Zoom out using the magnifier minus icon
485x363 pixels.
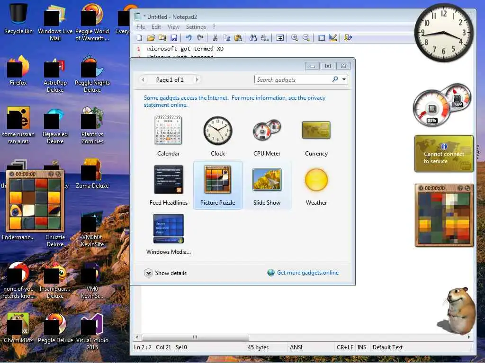coord(306,38)
